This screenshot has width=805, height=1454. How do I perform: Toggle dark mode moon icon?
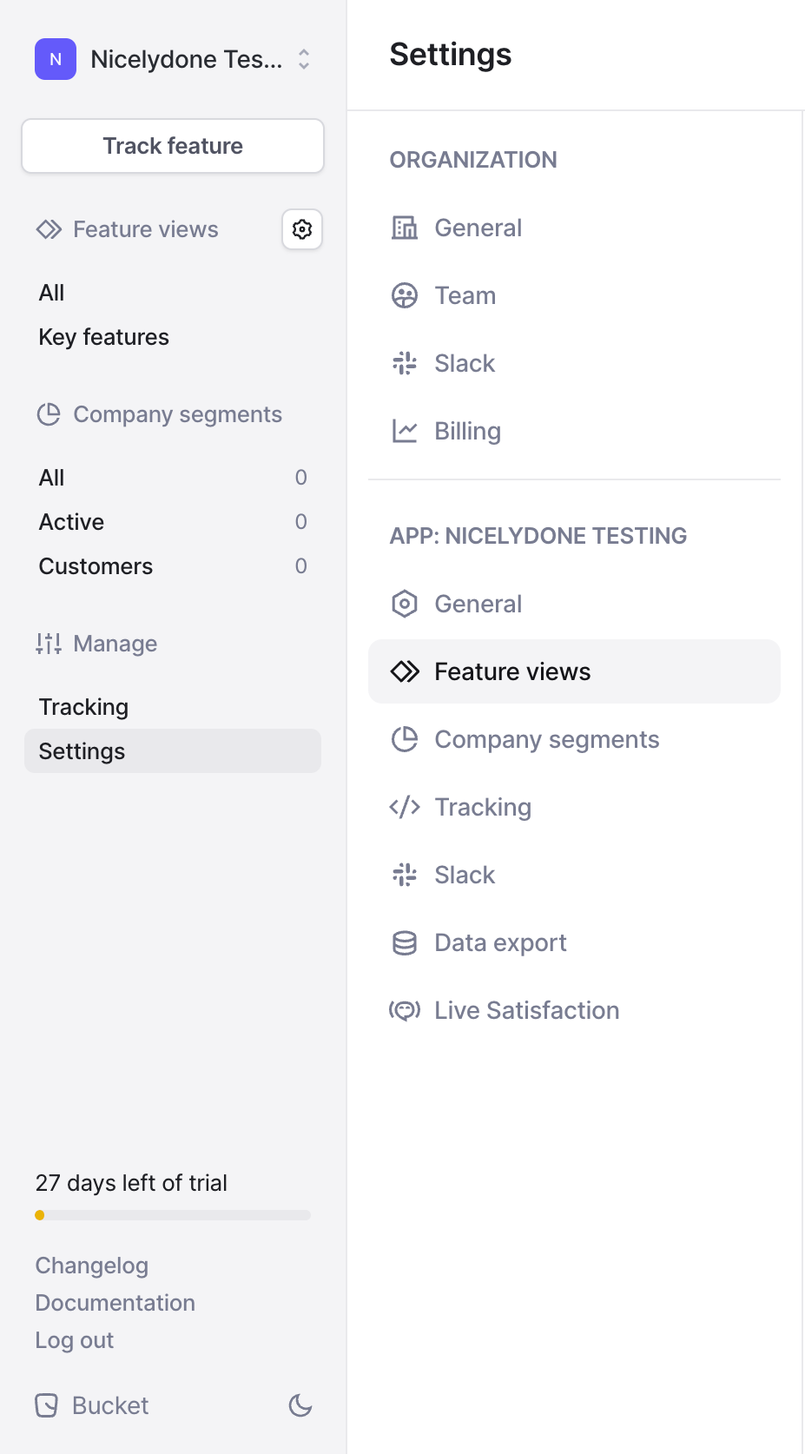tap(300, 1405)
